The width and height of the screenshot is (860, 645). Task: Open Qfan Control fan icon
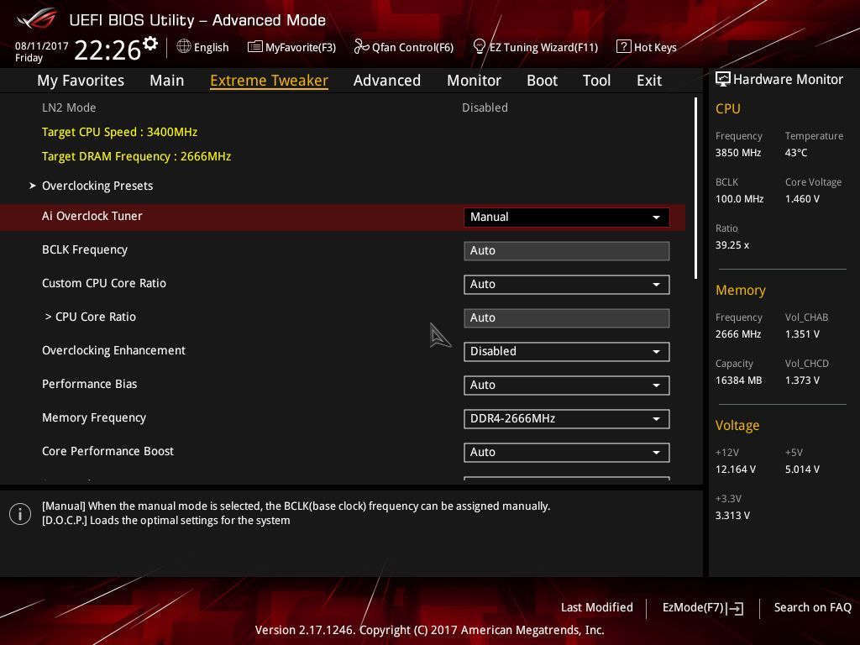pyautogui.click(x=361, y=47)
